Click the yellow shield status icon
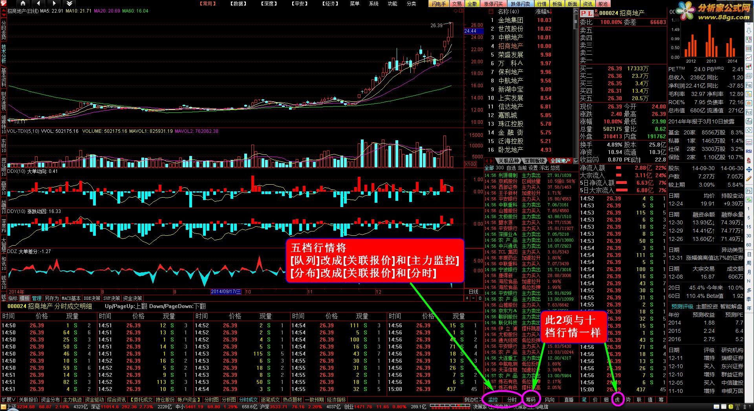 tap(731, 407)
